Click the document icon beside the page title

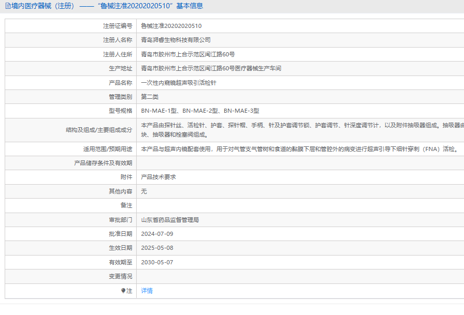(x=8, y=6)
